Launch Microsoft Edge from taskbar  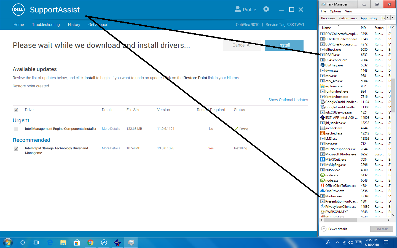tap(50, 242)
